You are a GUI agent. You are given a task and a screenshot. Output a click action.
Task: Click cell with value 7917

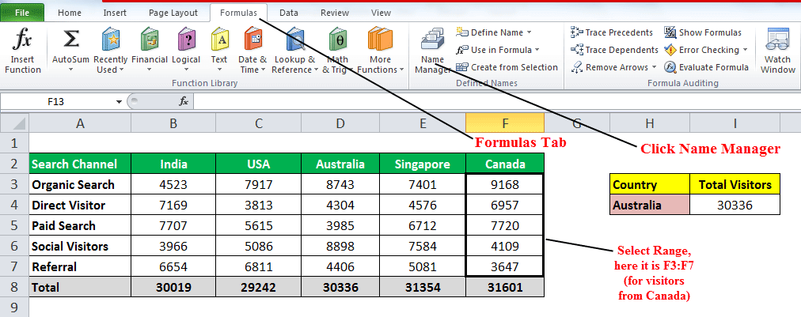[x=259, y=184]
